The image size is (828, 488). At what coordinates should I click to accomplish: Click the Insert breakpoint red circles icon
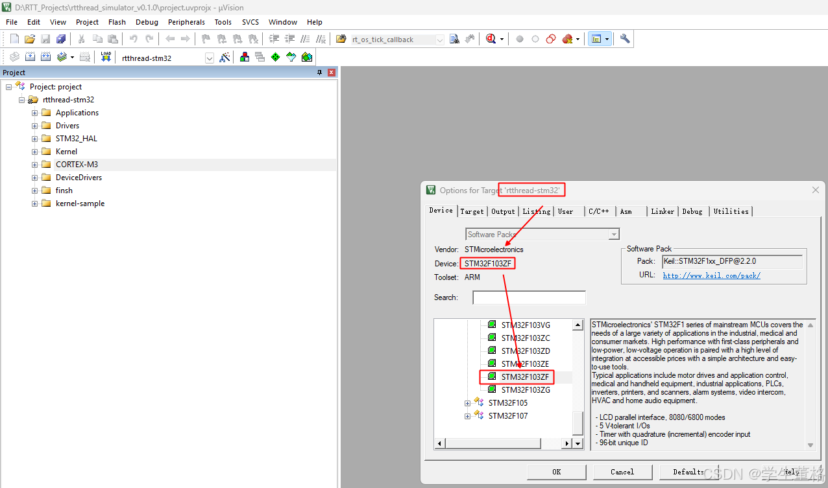pos(551,39)
